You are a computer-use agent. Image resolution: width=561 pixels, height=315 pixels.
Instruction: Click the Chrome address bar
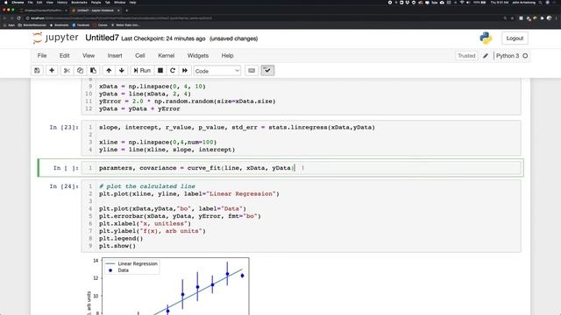pos(261,17)
